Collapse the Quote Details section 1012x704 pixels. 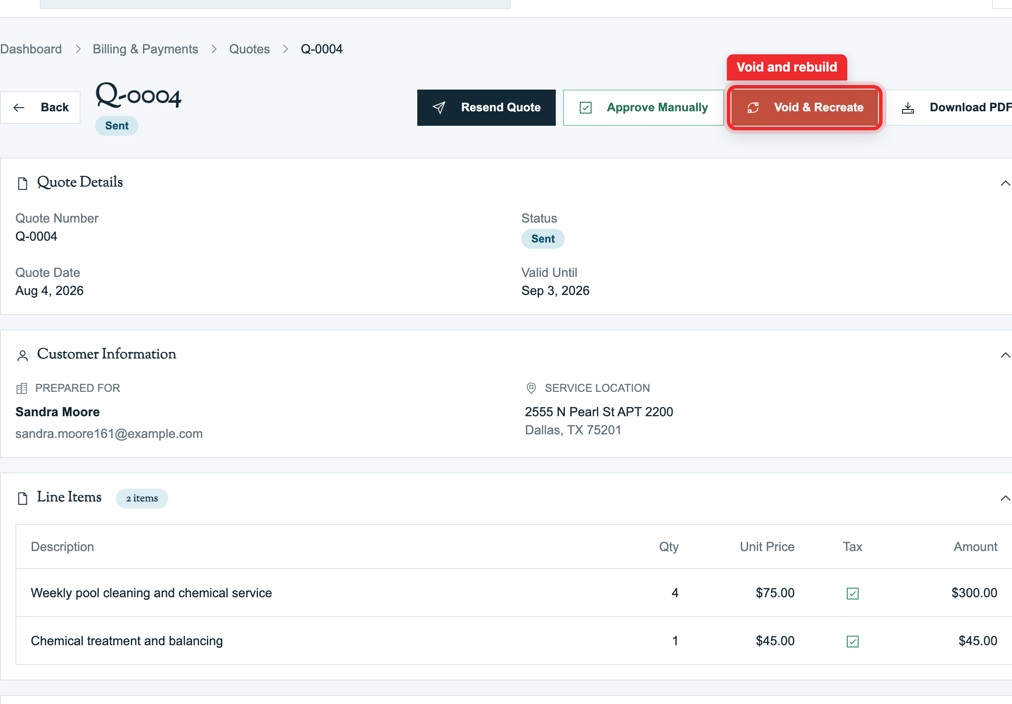[x=1005, y=183]
